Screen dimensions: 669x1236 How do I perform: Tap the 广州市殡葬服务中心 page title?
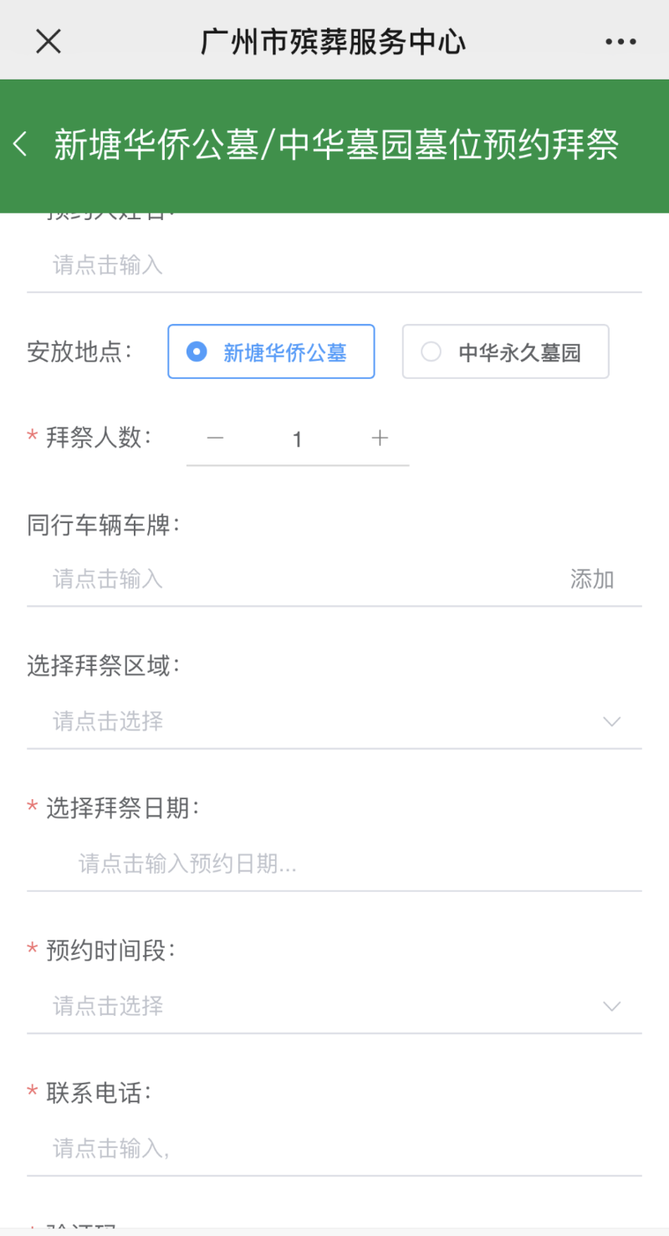tap(333, 41)
